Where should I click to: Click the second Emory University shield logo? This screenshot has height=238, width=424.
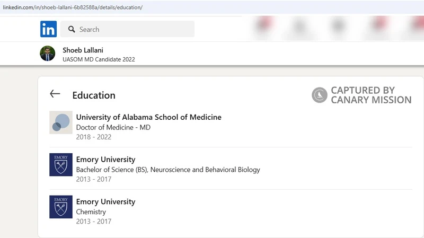tap(61, 207)
